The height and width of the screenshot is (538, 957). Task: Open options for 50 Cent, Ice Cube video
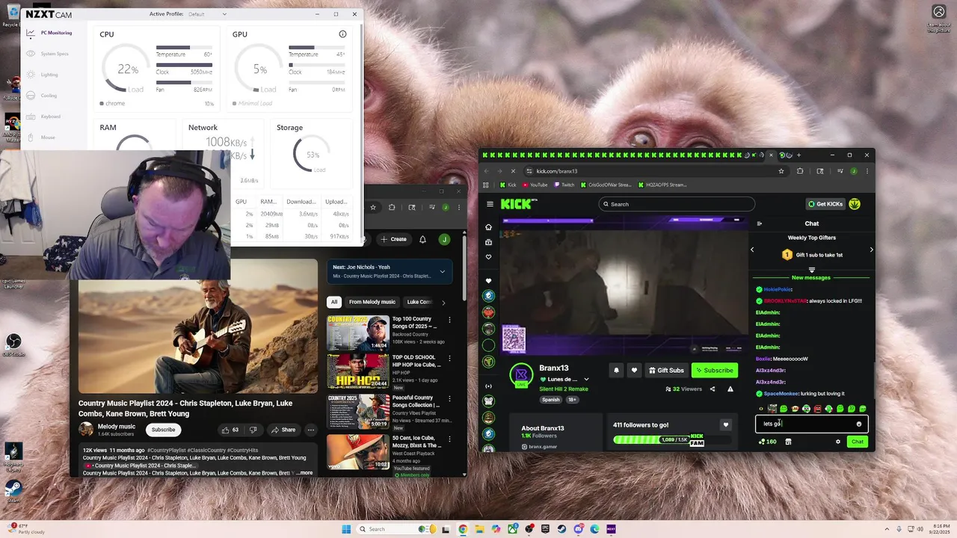click(x=449, y=439)
